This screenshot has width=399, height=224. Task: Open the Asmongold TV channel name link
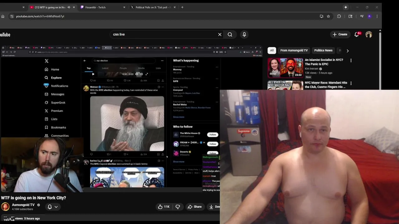23,205
